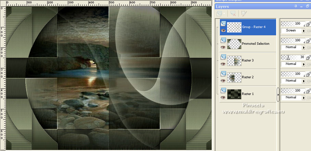
Task: Click the link icon for Raster 1
Action: click(308, 91)
